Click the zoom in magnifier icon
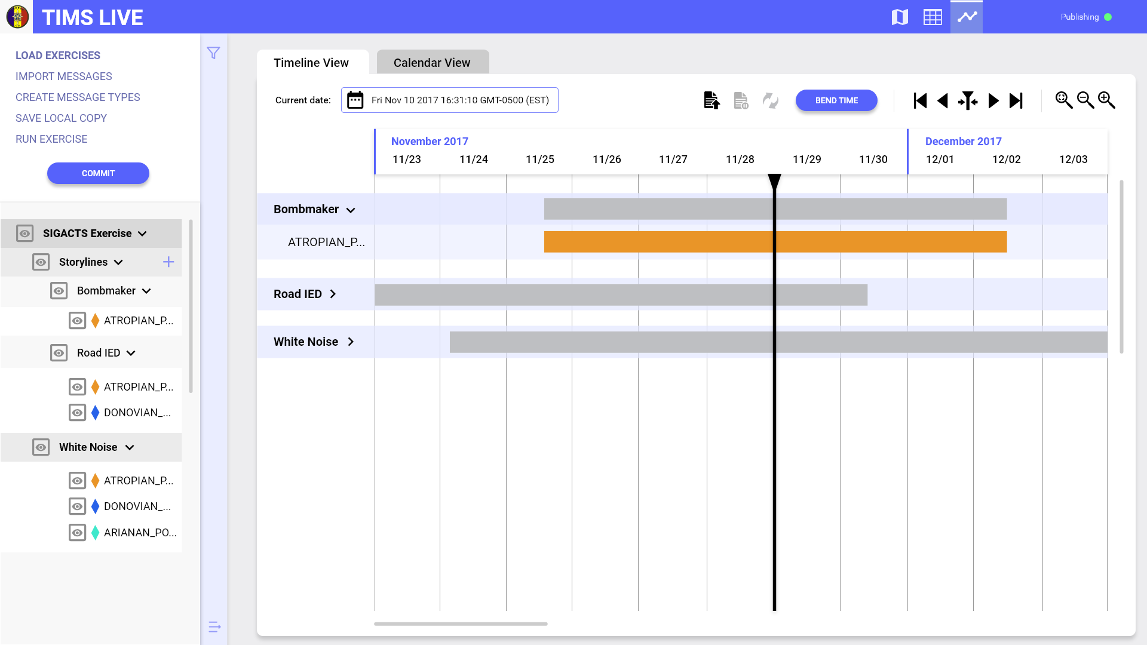 pyautogui.click(x=1106, y=99)
